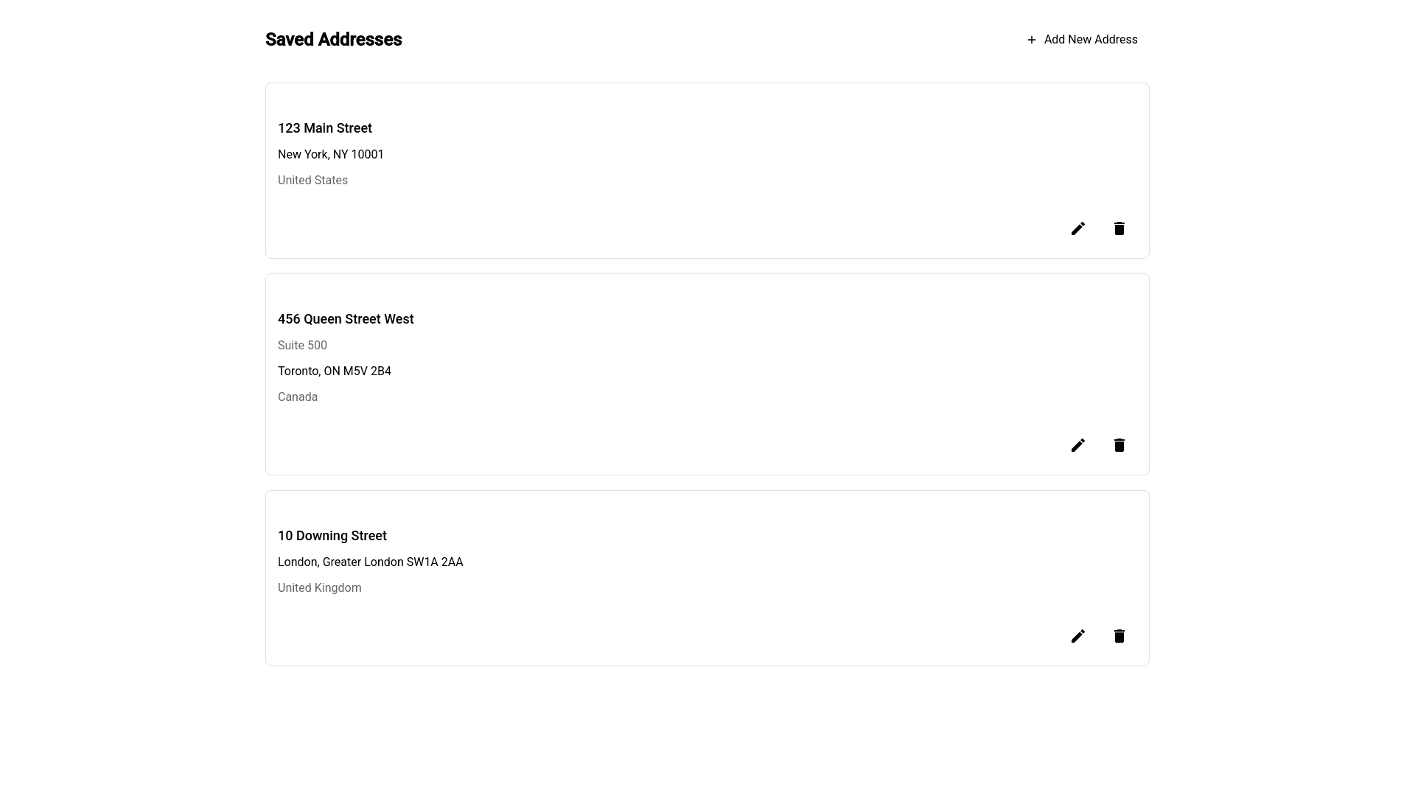Delete the 10 Downing Street address
1415x796 pixels.
[1119, 636]
